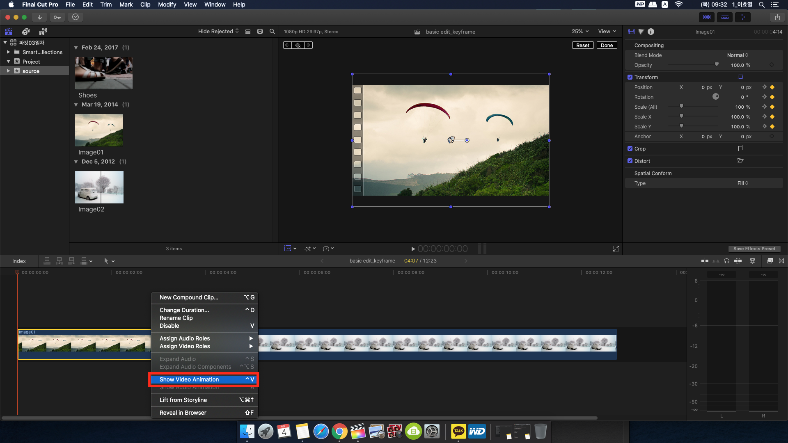Toggle the Distort checkbox
This screenshot has width=788, height=443.
tap(630, 161)
